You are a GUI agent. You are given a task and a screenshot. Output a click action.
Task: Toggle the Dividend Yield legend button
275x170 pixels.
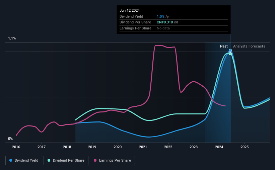(x=24, y=161)
